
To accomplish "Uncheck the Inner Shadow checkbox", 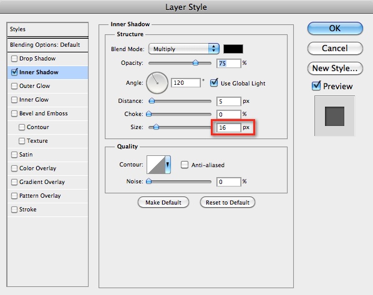I will pos(14,72).
